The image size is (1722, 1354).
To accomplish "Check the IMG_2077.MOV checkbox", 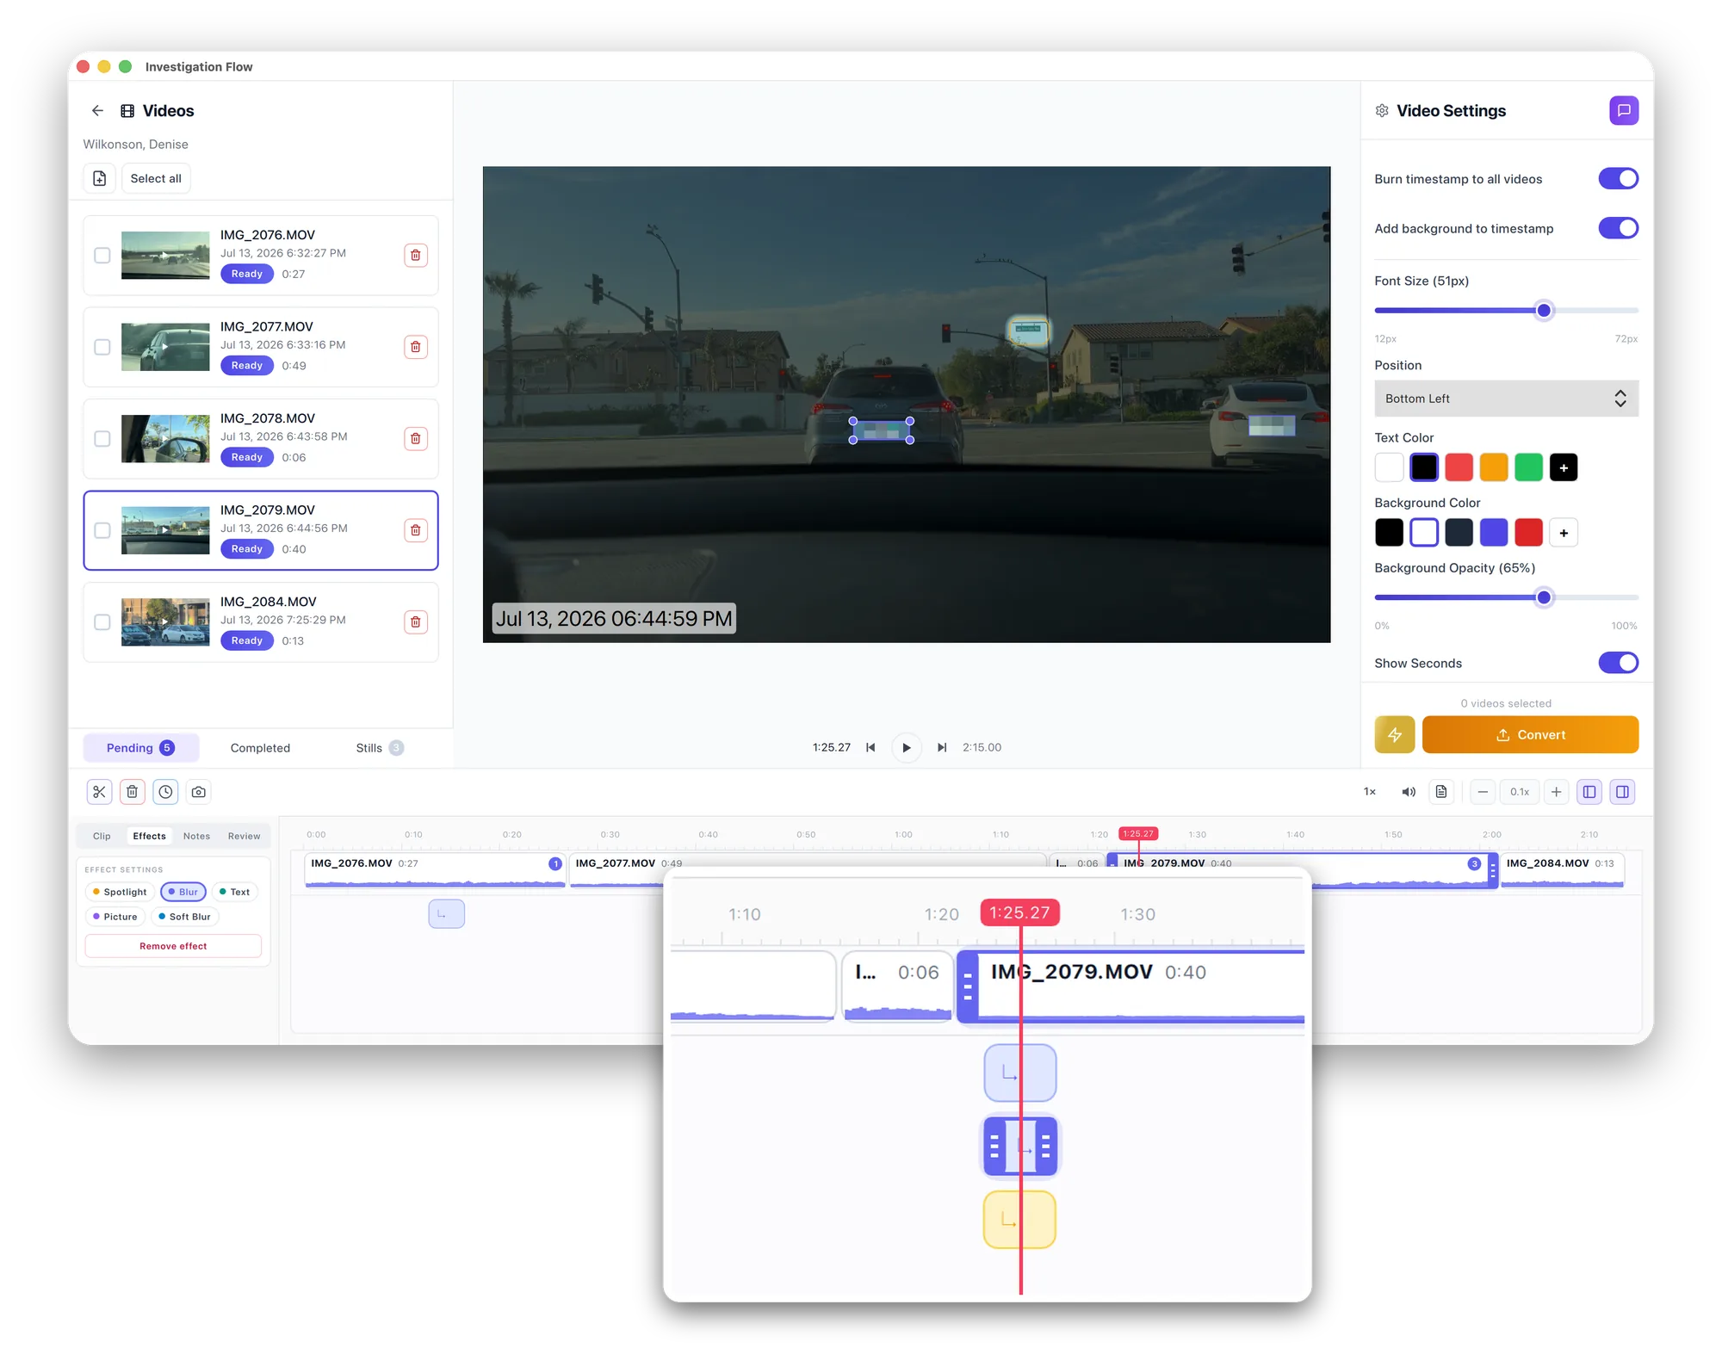I will (x=102, y=347).
